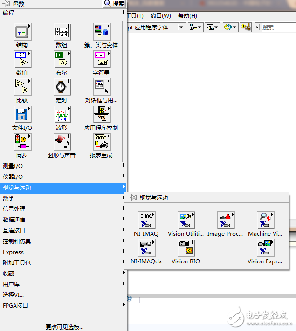
Task: Open the 工具(T) menu
Action: pyautogui.click(x=135, y=16)
